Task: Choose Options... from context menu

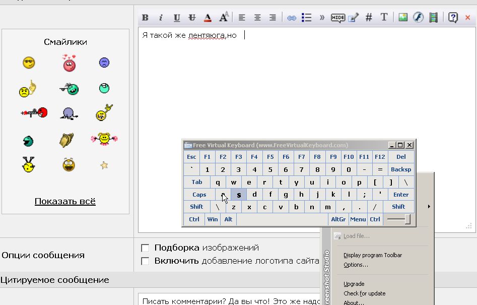Action: (356, 265)
